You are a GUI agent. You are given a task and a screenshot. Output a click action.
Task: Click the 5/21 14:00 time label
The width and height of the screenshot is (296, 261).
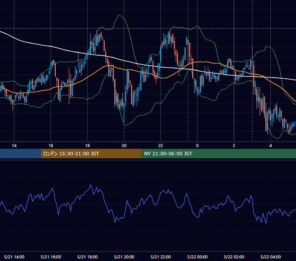(14, 257)
